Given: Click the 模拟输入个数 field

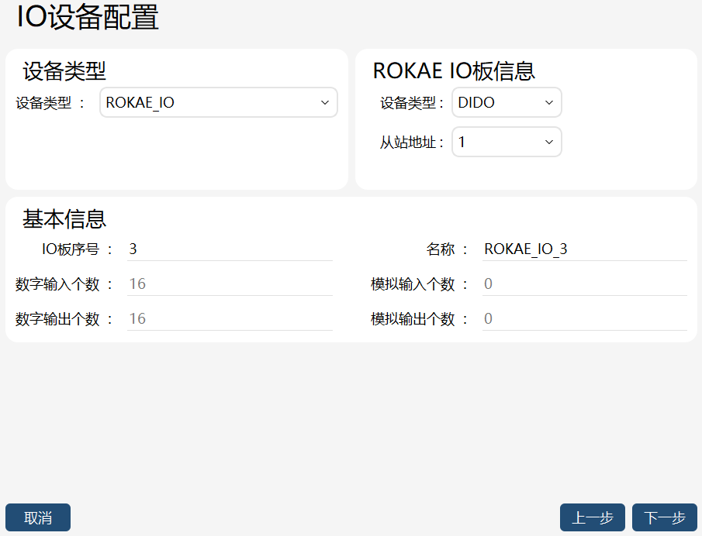Looking at the screenshot, I should click(x=585, y=283).
